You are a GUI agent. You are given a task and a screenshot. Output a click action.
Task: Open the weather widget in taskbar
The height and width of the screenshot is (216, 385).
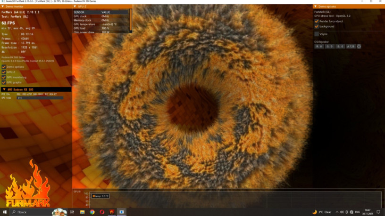321,212
